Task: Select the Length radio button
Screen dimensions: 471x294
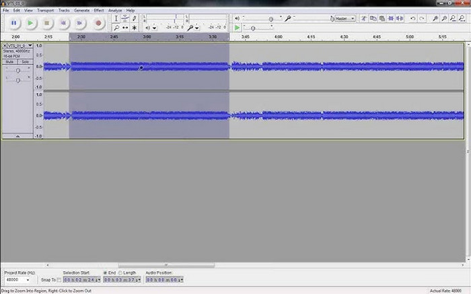Action: 120,272
